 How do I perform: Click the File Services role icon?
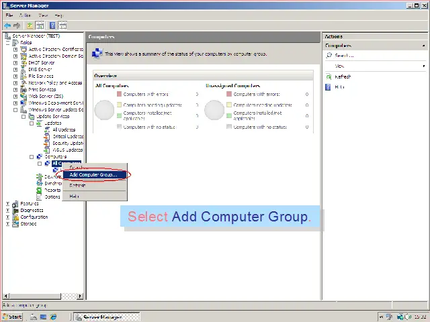24,76
